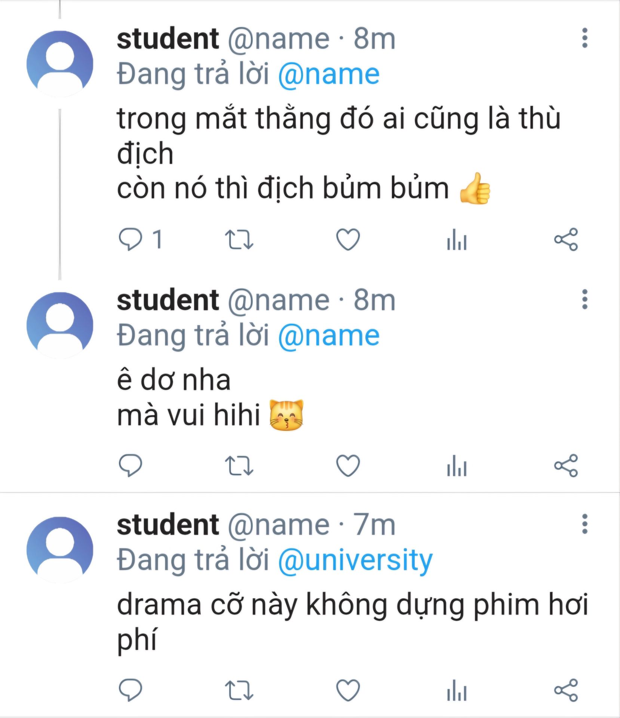Retweet the 'ê dơ nha' tweet
This screenshot has height=718, width=620.
tap(239, 466)
